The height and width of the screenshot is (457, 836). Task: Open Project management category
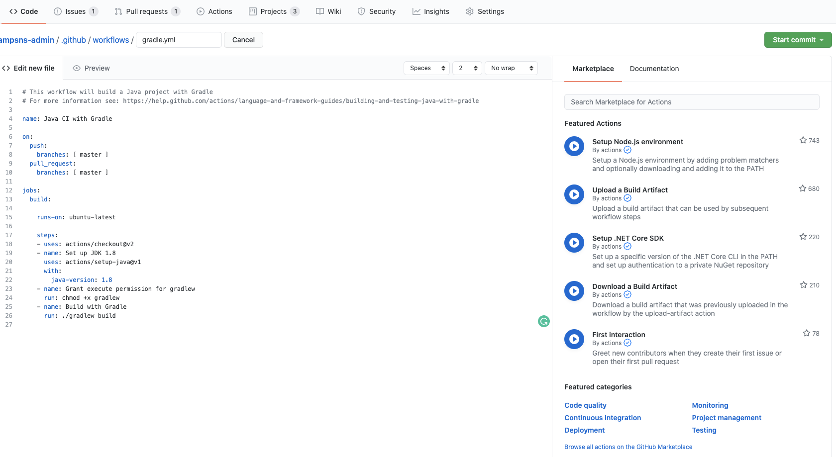[x=727, y=418]
